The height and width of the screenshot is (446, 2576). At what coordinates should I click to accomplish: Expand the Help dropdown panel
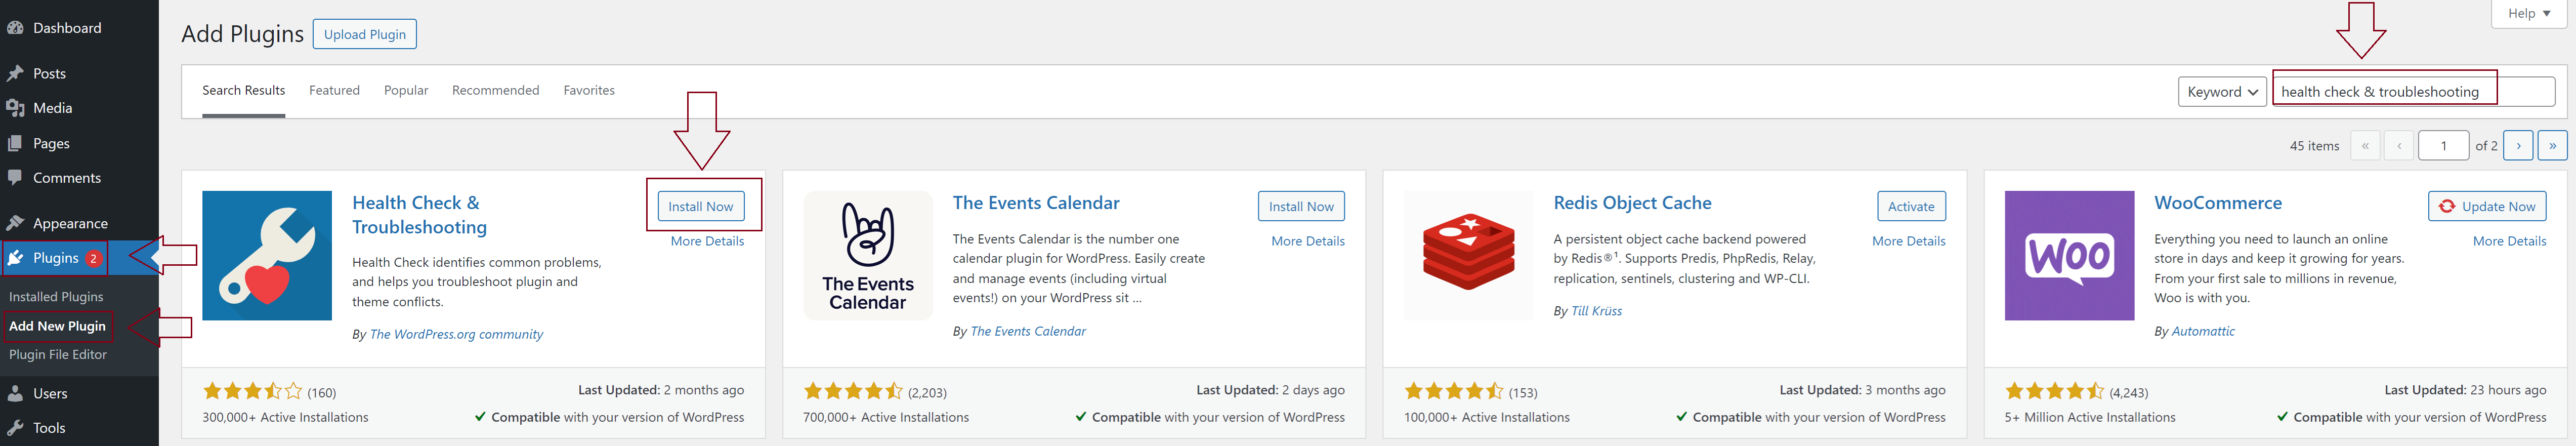click(2528, 13)
